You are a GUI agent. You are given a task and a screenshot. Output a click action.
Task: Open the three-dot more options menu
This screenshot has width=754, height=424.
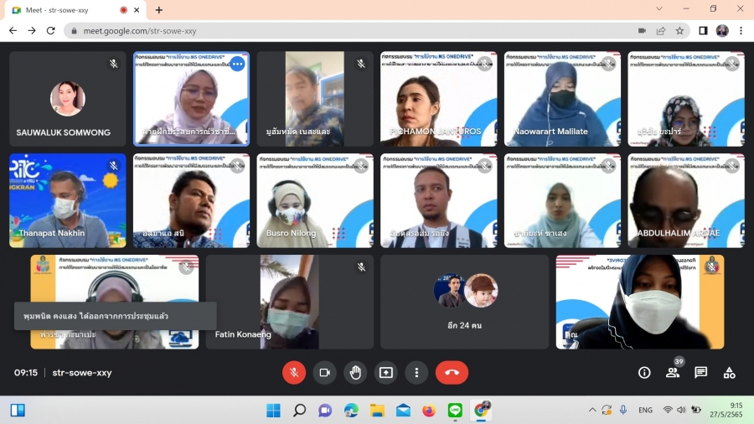point(416,373)
